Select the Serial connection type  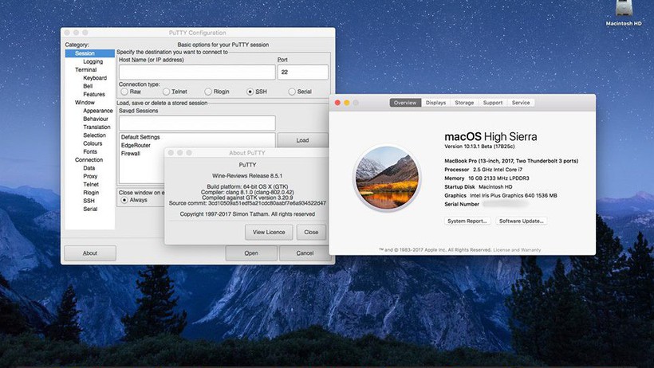292,92
